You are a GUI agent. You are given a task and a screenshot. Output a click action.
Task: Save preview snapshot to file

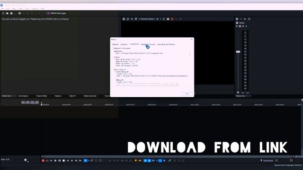coord(168,19)
